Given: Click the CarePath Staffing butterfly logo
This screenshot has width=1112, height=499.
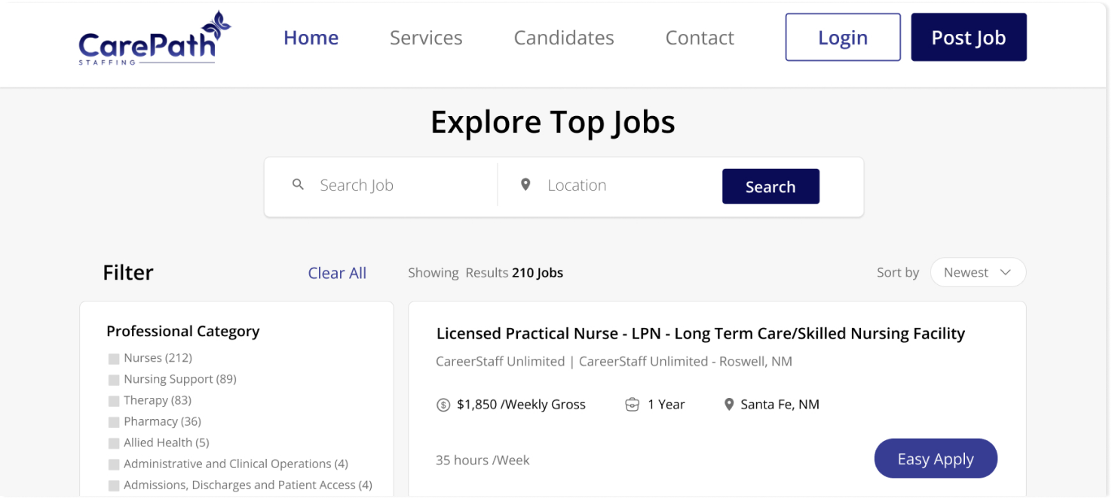Looking at the screenshot, I should click(154, 39).
